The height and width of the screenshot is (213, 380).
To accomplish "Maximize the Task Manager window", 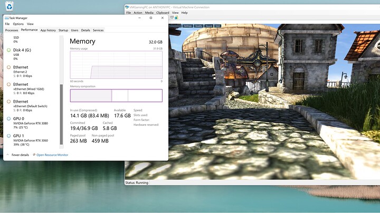I will click(x=151, y=18).
